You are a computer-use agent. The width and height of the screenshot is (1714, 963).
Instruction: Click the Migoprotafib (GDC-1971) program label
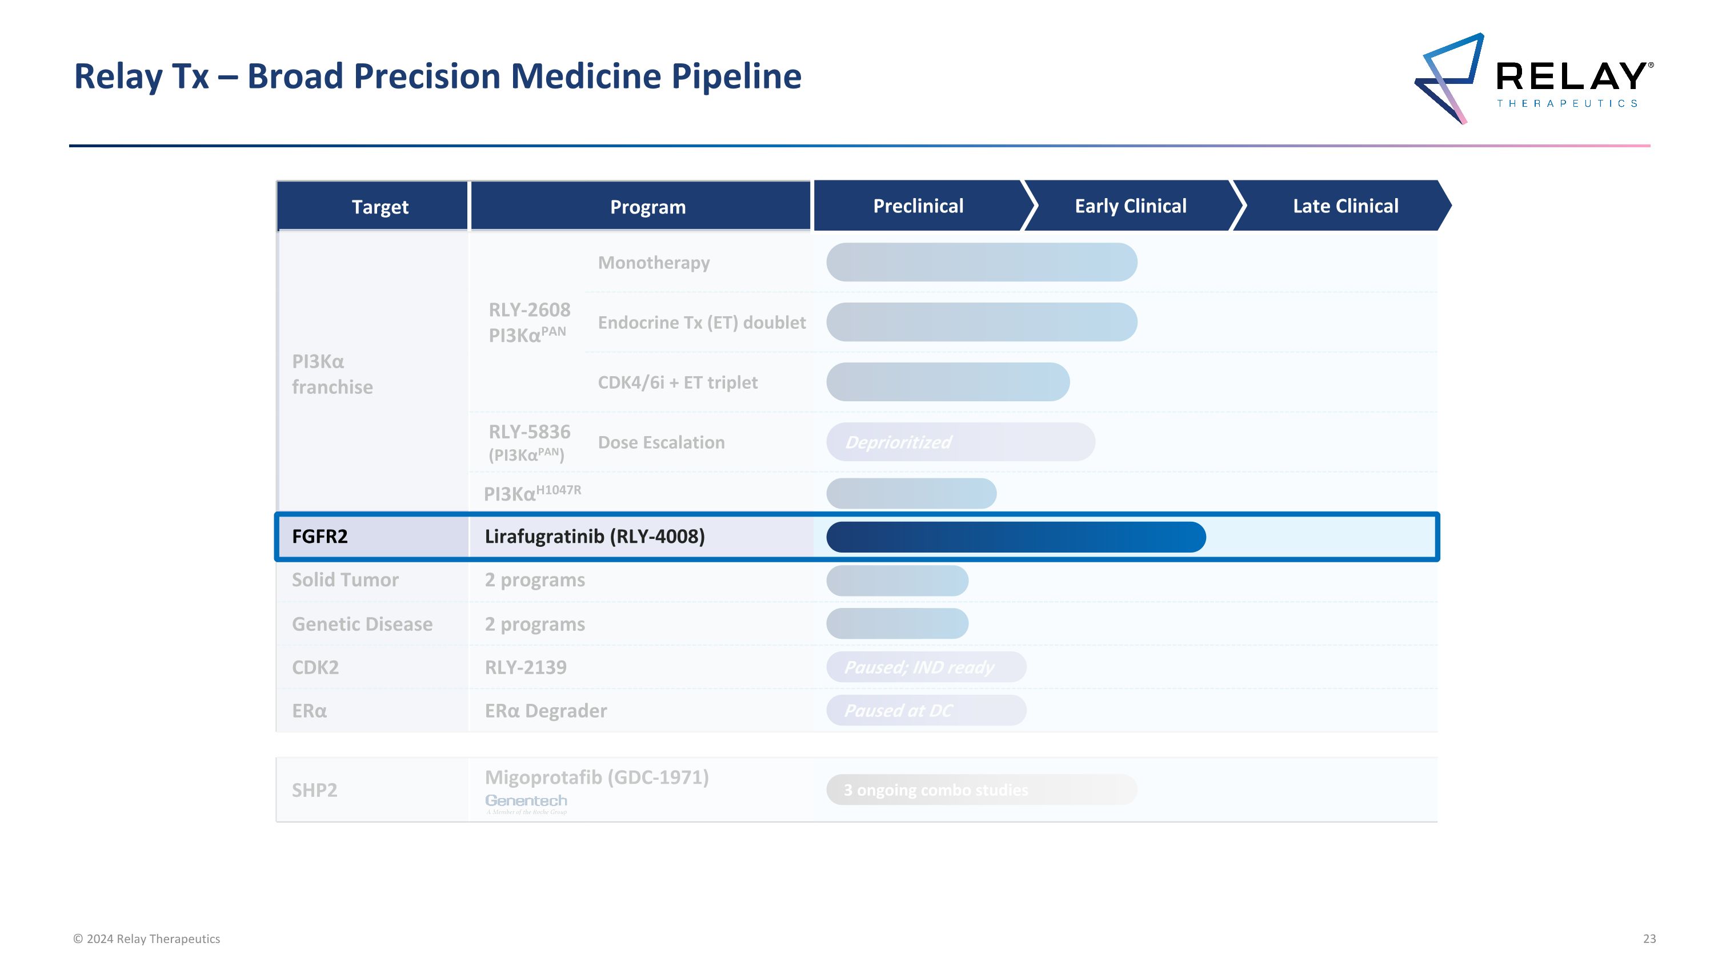click(x=596, y=777)
